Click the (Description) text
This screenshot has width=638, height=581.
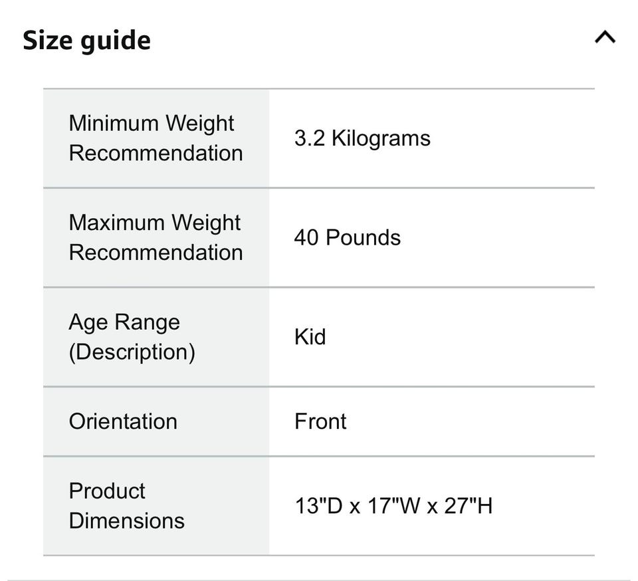[132, 352]
